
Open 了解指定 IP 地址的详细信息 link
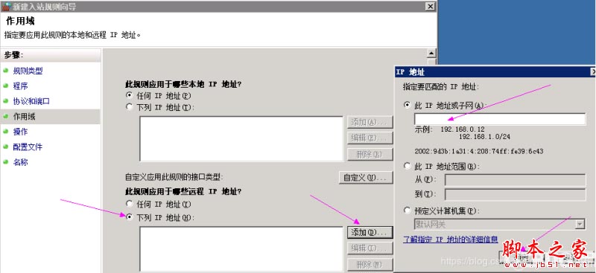[451, 240]
